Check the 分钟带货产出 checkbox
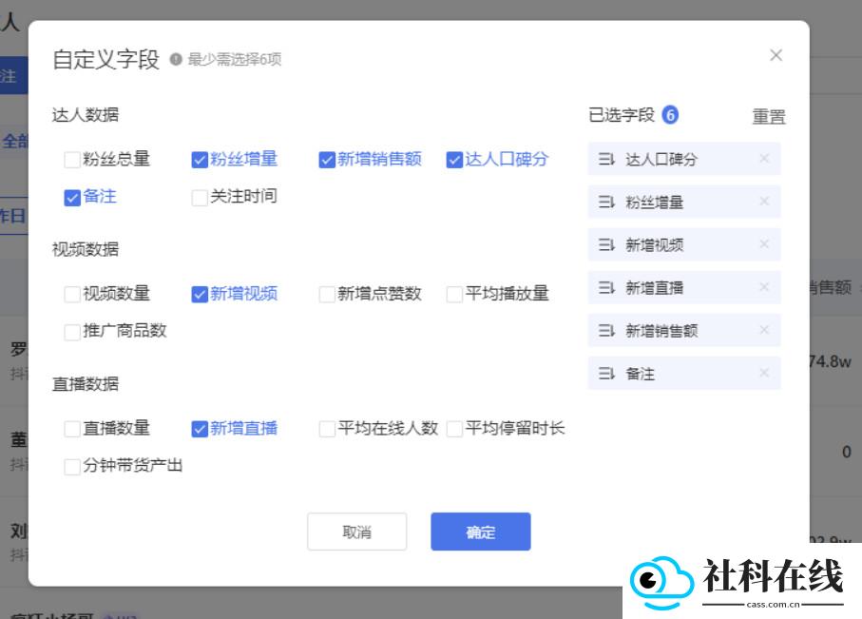Screen dimensions: 862x619 tap(72, 467)
